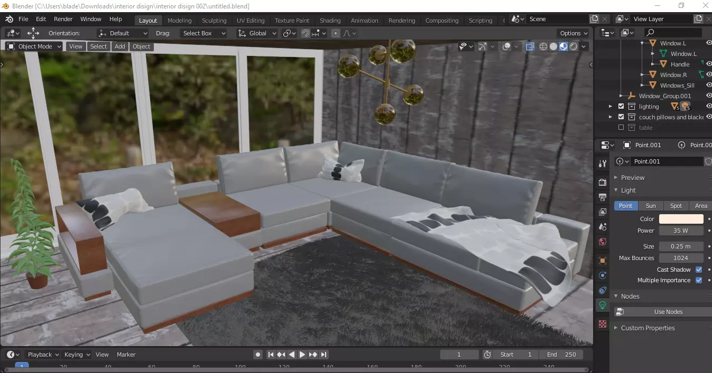Switch to the Modeling workspace tab
This screenshot has width=712, height=373.
point(179,21)
